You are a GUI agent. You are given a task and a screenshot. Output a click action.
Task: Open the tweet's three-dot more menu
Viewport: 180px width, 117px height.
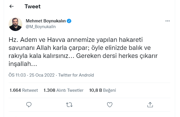(x=168, y=21)
